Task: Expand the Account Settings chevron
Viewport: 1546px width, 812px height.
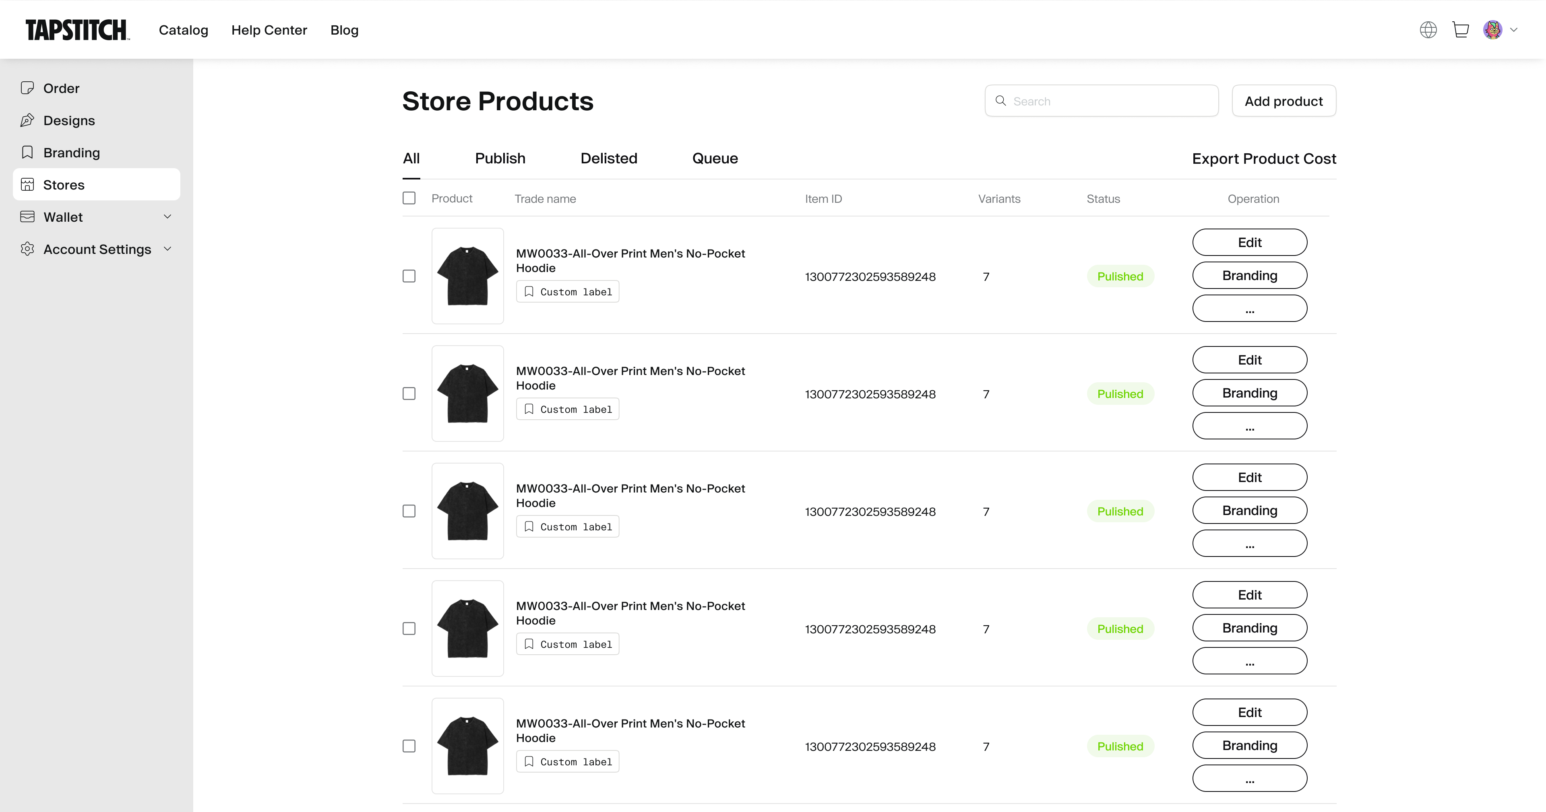Action: coord(167,249)
